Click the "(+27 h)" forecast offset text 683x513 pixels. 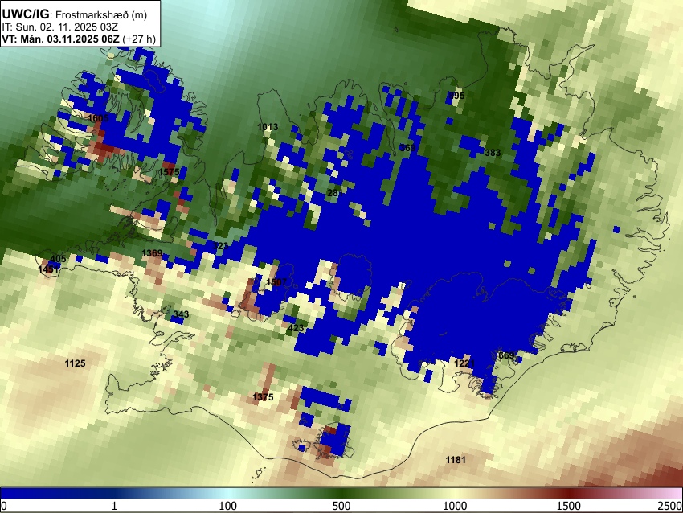[139, 39]
